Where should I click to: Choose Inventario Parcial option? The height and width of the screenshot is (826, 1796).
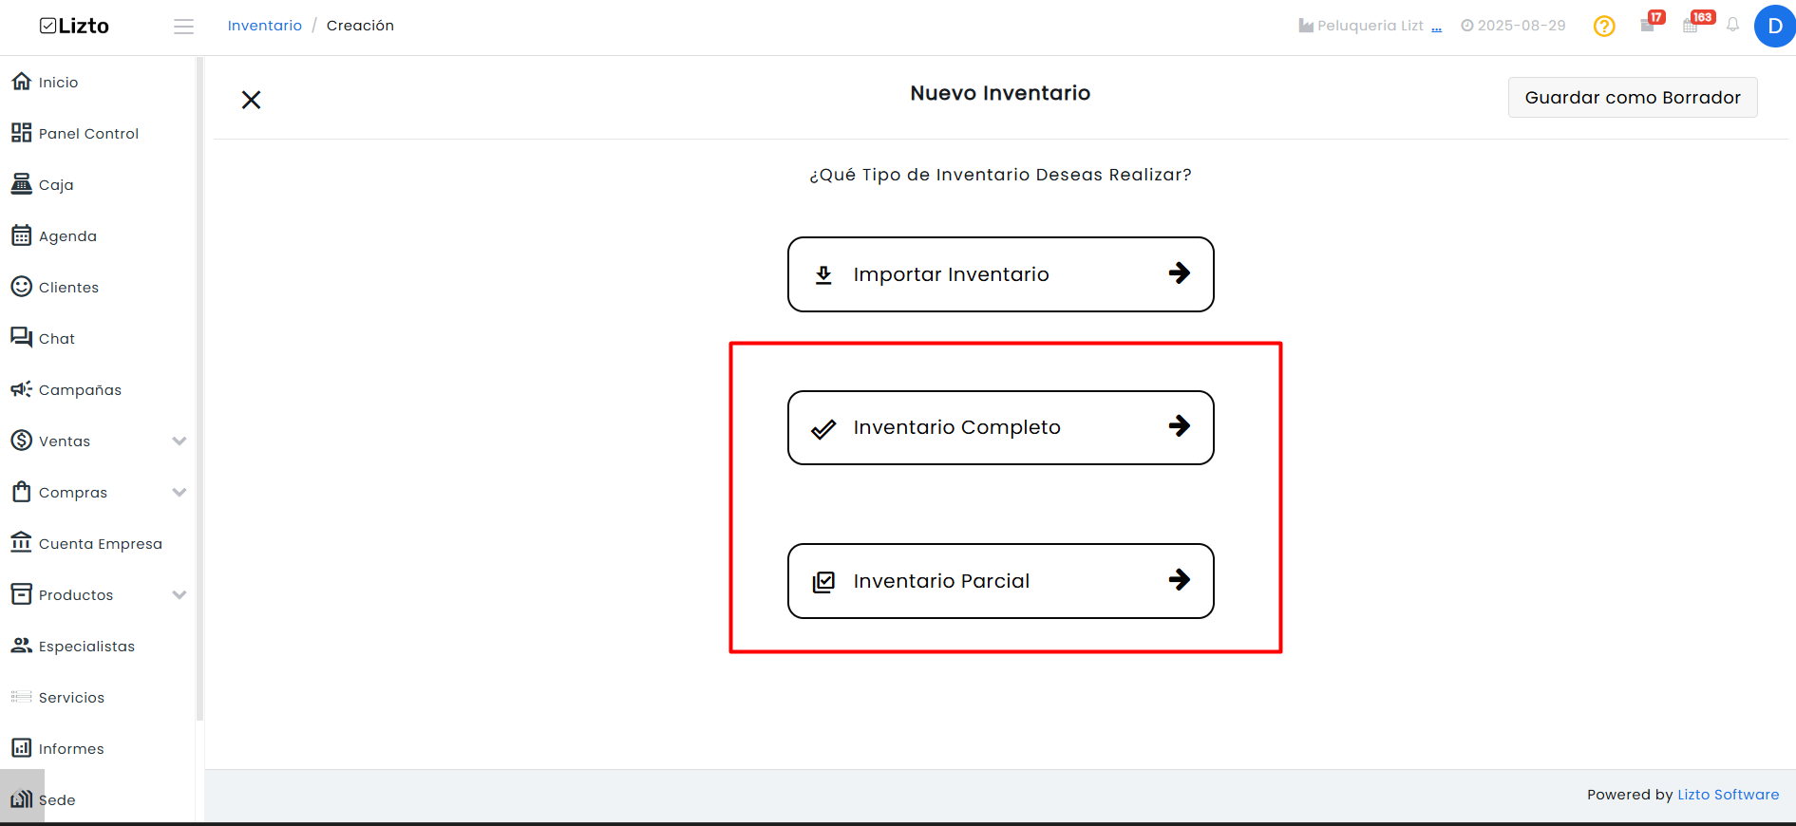pos(1001,581)
